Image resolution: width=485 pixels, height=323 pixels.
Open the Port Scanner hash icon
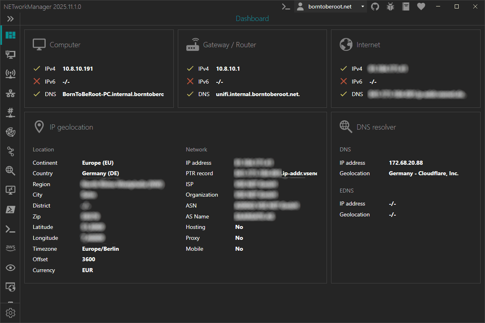coord(10,112)
